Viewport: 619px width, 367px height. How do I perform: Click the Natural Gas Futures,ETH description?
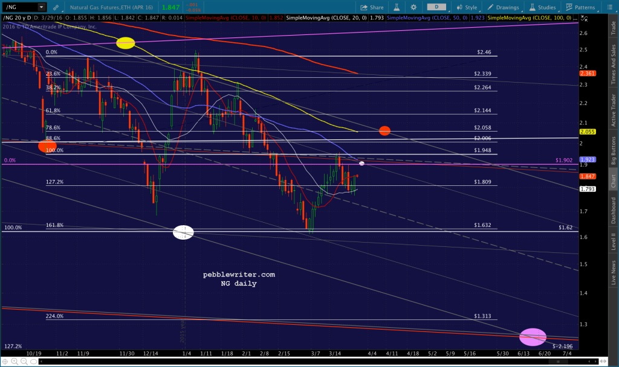pyautogui.click(x=111, y=7)
